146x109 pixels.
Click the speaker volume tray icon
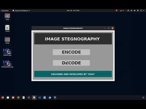[135, 11]
